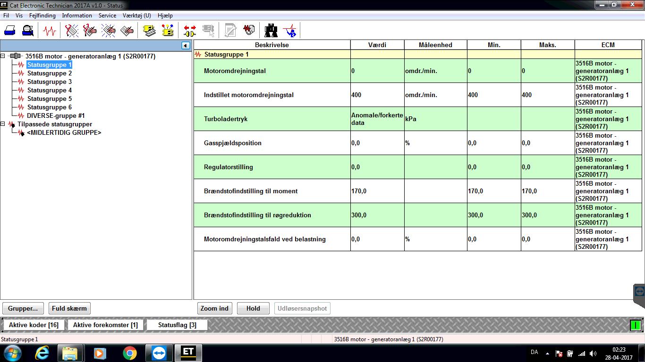Collapse the left panel with arrow button

pyautogui.click(x=186, y=45)
